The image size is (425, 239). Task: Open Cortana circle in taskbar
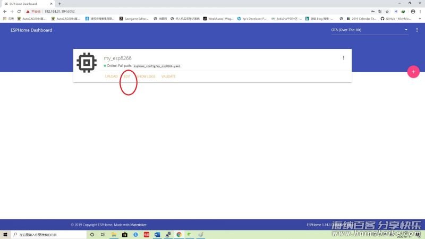click(x=92, y=234)
